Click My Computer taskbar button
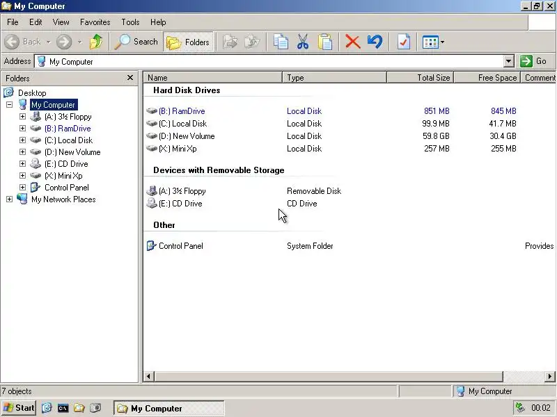 (x=169, y=408)
